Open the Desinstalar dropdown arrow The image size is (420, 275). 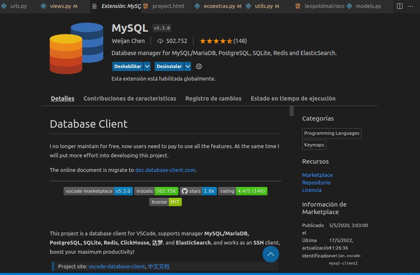pyautogui.click(x=188, y=66)
